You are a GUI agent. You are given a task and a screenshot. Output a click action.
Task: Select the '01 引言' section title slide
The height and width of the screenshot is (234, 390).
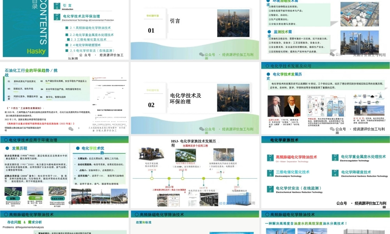[195, 30]
